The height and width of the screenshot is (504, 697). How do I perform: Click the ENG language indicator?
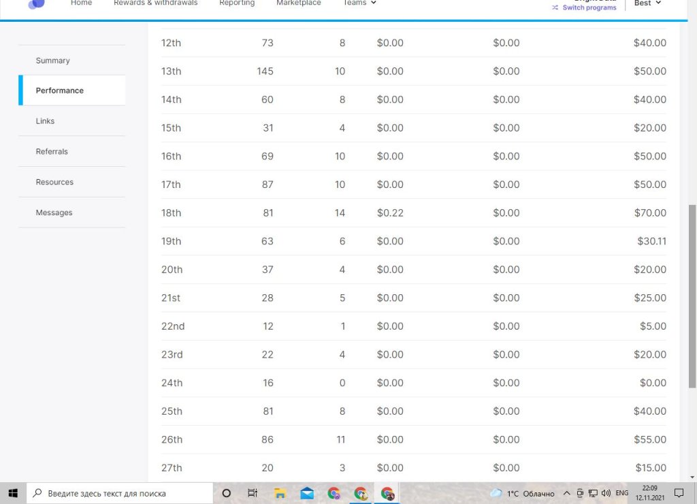pos(622,493)
